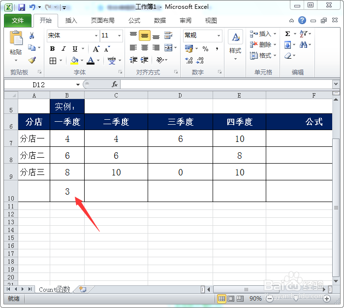Click the formula bar input field
The width and height of the screenshot is (344, 308).
tap(226, 84)
